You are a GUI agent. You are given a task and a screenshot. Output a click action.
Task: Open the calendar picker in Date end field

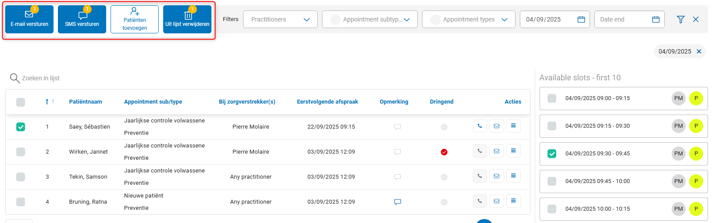(656, 19)
